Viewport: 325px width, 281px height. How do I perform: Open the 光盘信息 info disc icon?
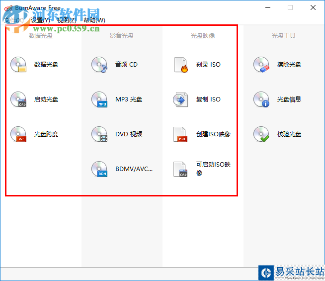[x=261, y=99]
